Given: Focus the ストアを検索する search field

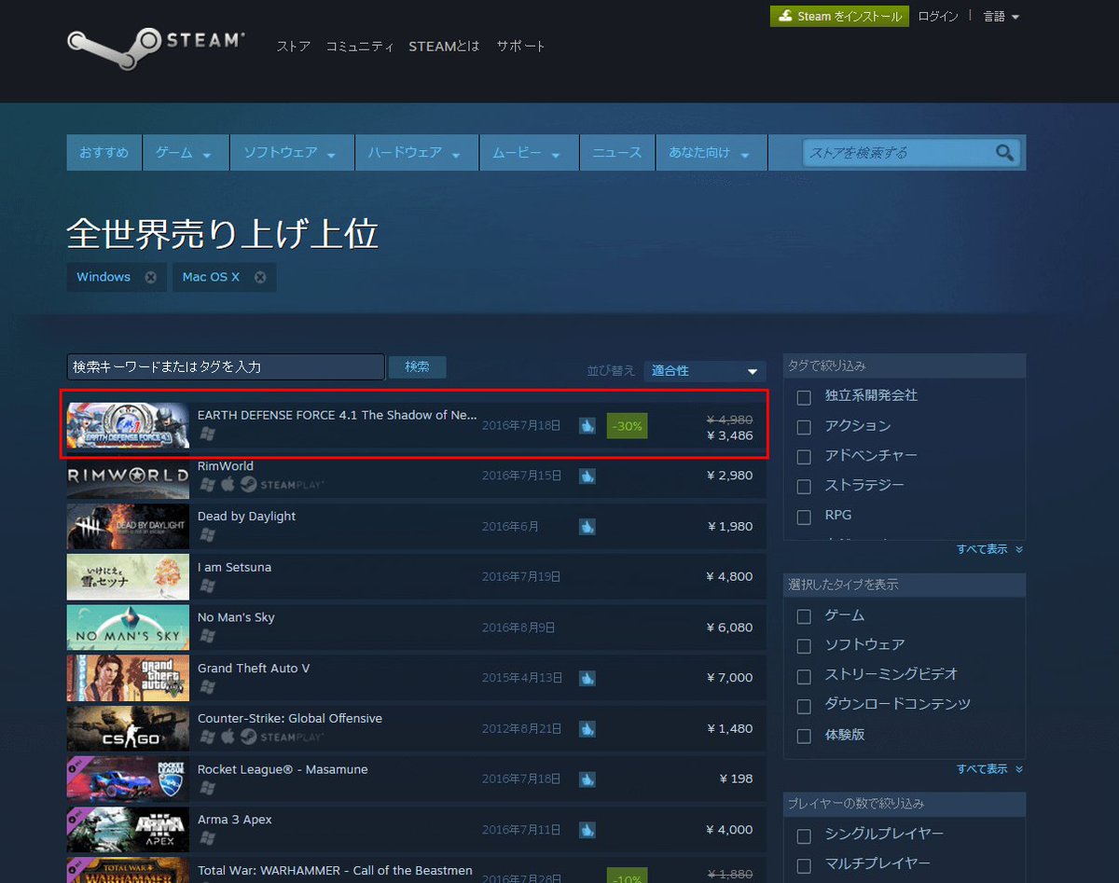Looking at the screenshot, I should pyautogui.click(x=898, y=153).
